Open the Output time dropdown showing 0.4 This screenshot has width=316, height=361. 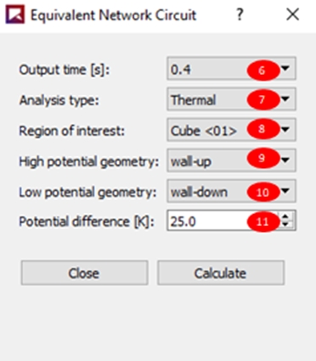pos(231,69)
